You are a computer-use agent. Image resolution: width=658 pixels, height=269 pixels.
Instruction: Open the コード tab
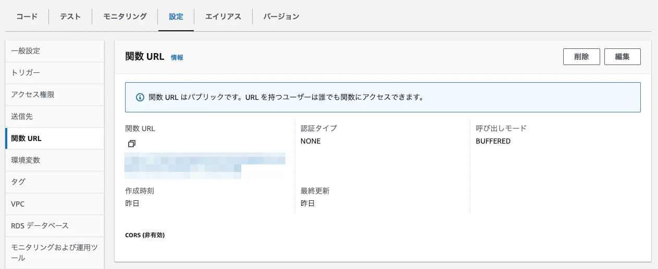tap(27, 17)
